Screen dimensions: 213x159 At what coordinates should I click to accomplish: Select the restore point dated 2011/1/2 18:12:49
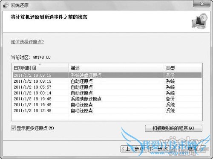107,110
